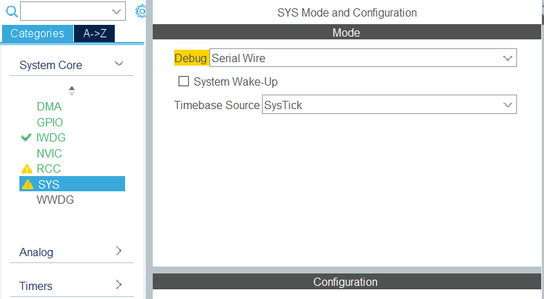Click the sort arrows above DMA
Image resolution: width=544 pixels, height=299 pixels.
coord(72,90)
